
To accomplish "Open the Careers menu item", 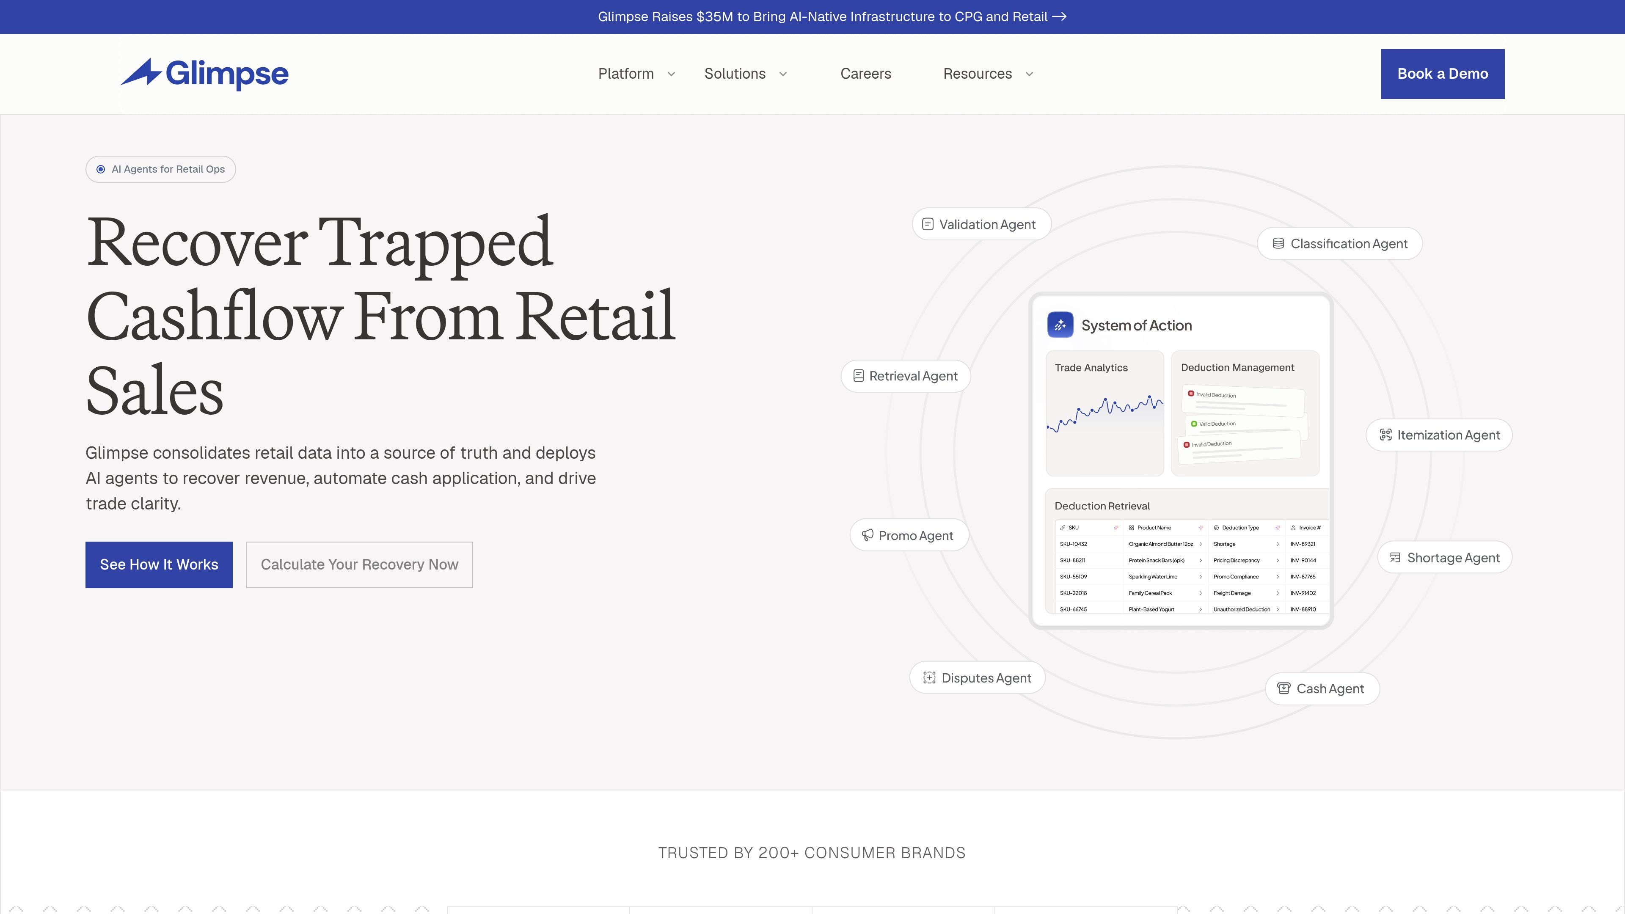I will tap(865, 74).
